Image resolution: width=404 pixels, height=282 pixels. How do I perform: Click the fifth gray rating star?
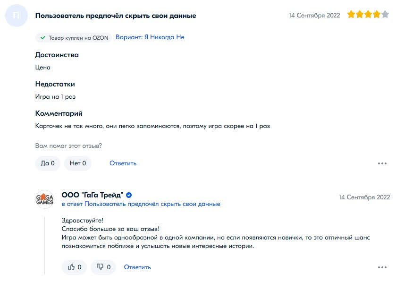(385, 15)
